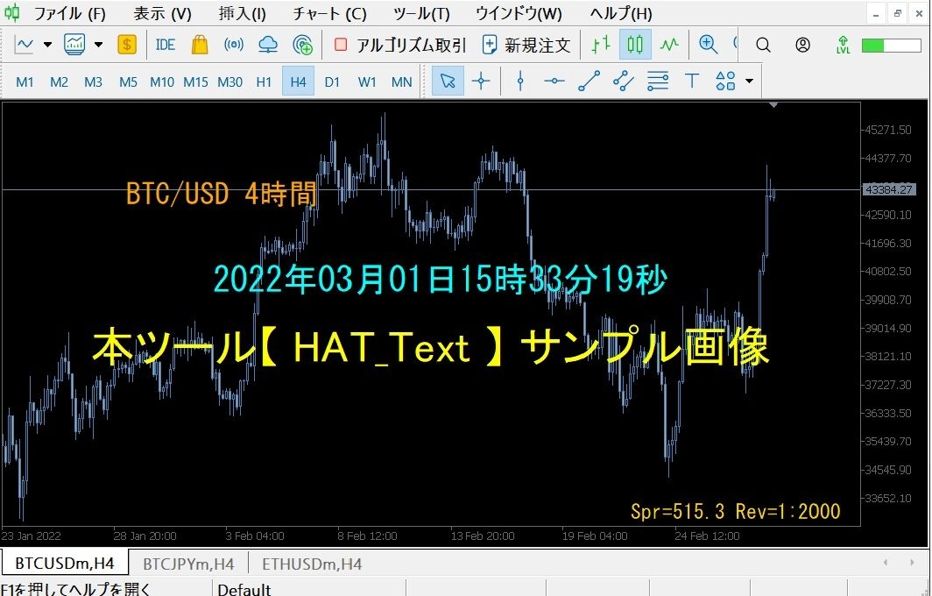Select the text label tool
The image size is (932, 596).
tap(691, 81)
